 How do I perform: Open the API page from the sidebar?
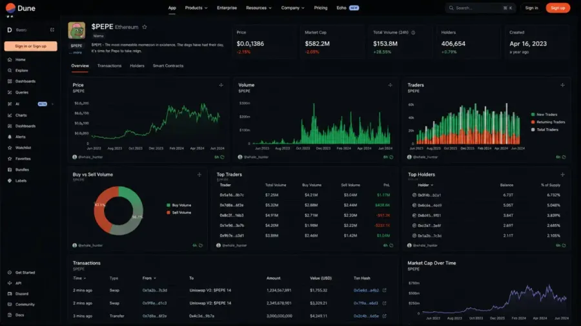[x=14, y=283]
